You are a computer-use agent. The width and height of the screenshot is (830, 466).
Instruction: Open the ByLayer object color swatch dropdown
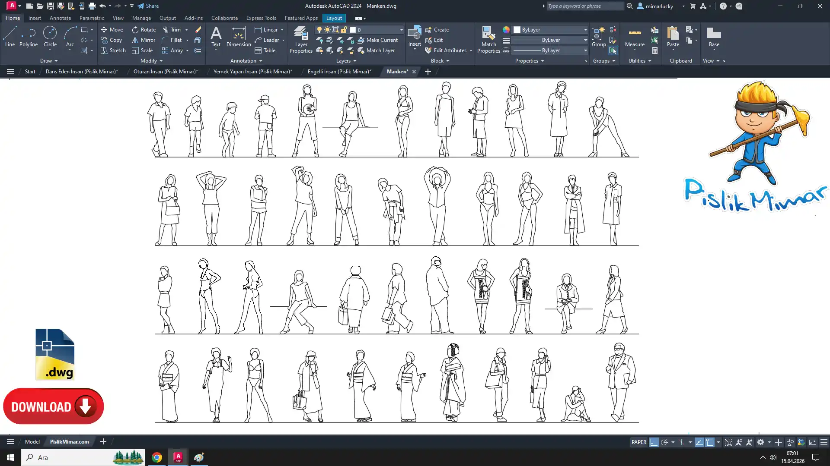point(585,30)
